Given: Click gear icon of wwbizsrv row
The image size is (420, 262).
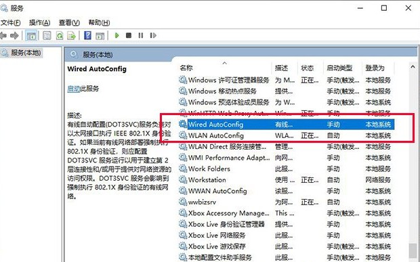Looking at the screenshot, I should [x=183, y=202].
